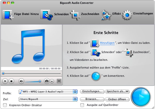Viewport: 155px width, 109px height.
Task: Click the Erste Schritte heading
Action: coord(106,33)
